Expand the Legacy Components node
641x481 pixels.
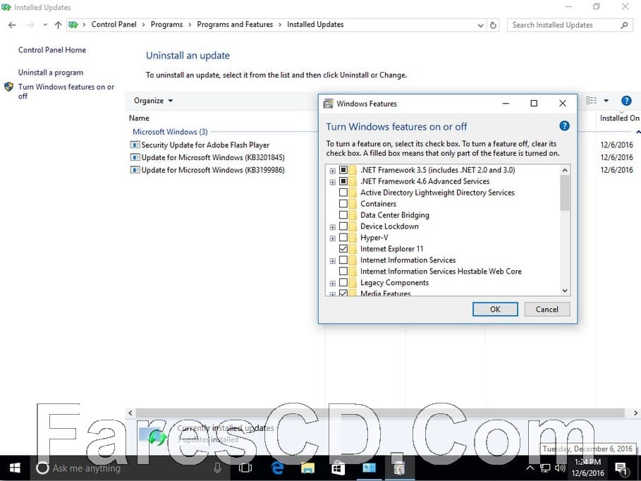point(332,284)
